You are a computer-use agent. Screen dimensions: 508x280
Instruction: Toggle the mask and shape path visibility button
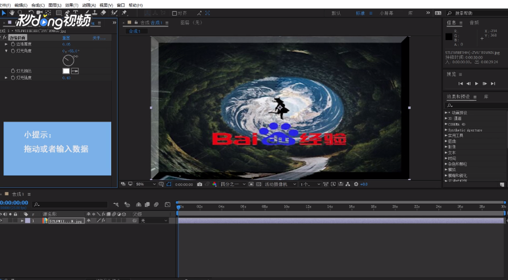click(x=169, y=184)
